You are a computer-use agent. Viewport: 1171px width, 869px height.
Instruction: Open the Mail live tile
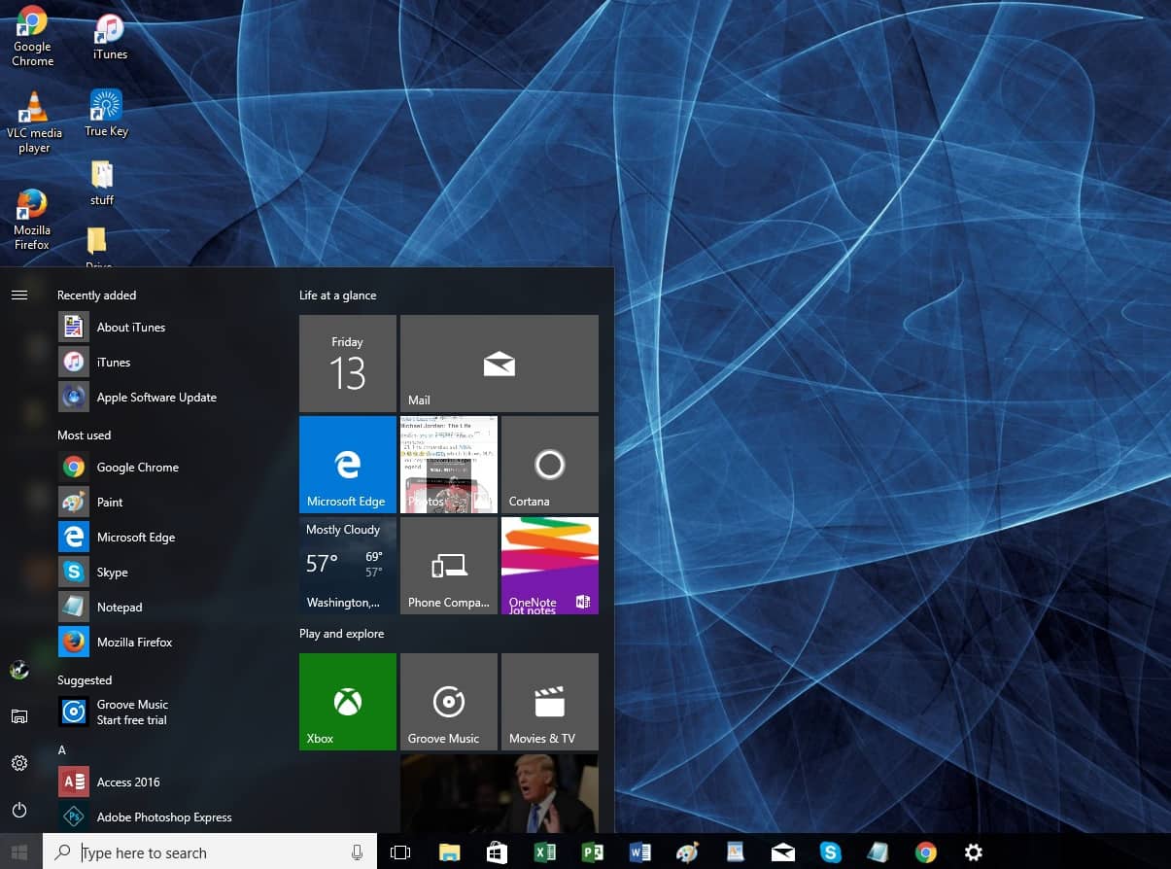pos(499,364)
